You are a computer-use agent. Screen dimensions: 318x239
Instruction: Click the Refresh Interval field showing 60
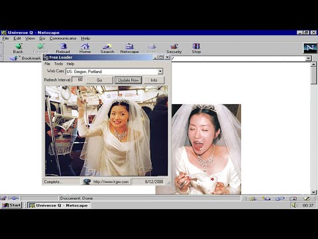pos(78,80)
